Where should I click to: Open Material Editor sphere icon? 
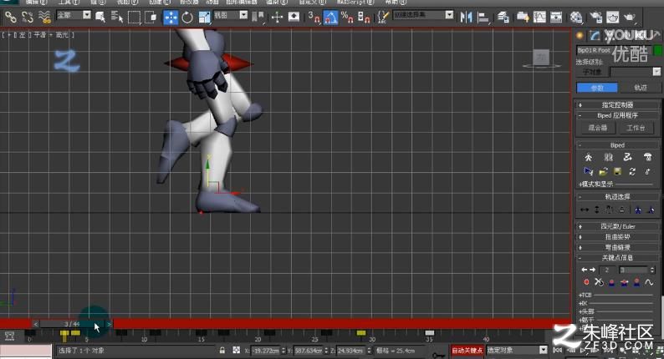(576, 18)
